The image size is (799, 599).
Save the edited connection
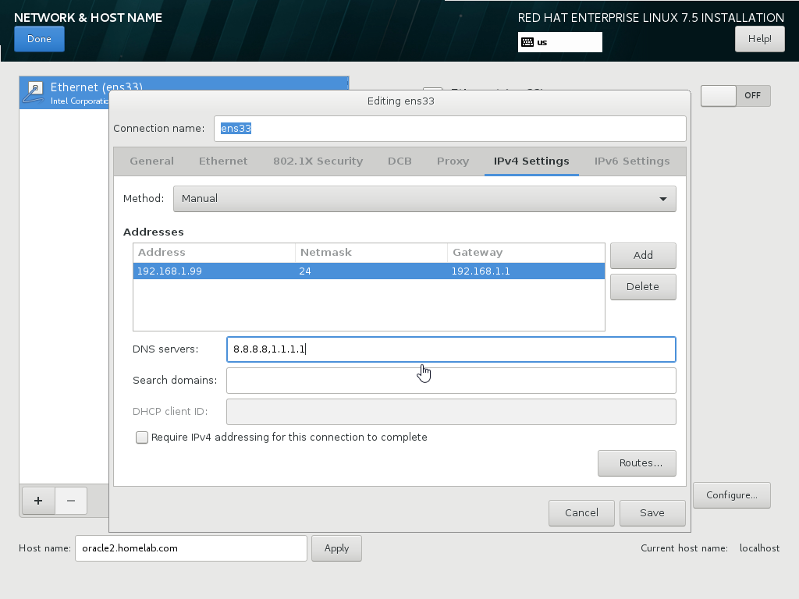[x=652, y=512]
